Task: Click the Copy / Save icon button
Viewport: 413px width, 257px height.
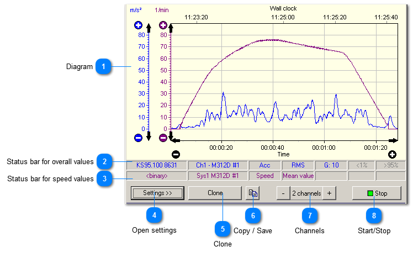Action: click(252, 193)
